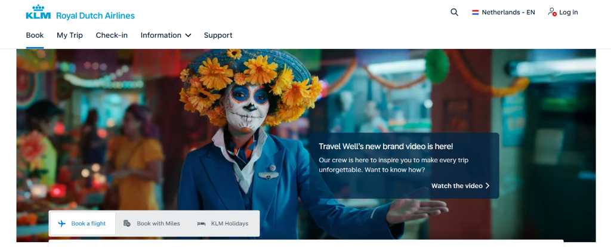Click the user profile icon beside Log in
Screen dimensions: 611x247
[x=552, y=13]
